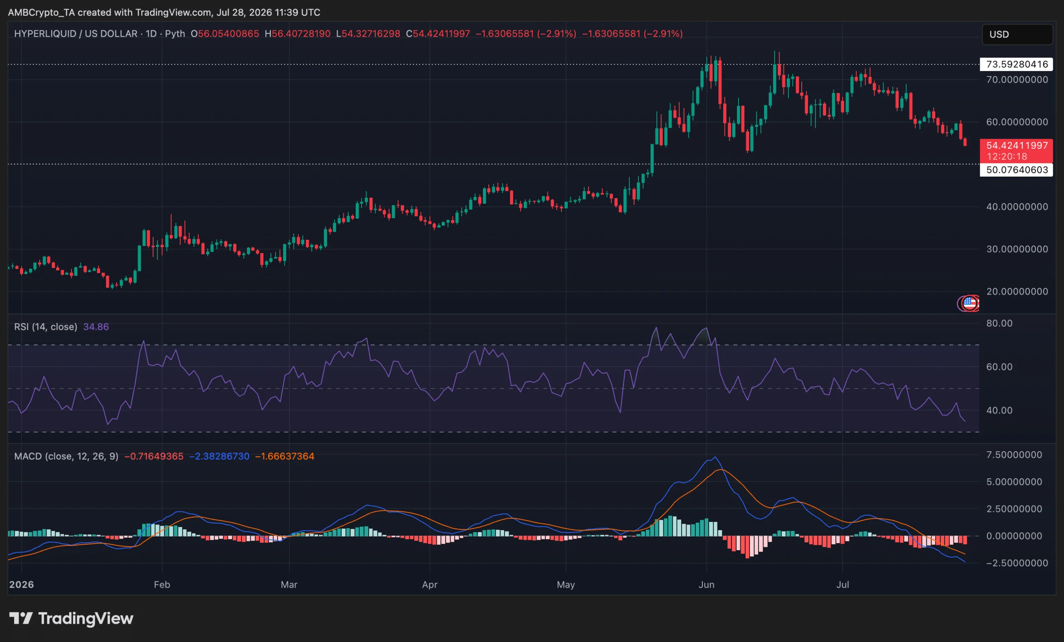Click the Apr label on time axis

pos(430,585)
